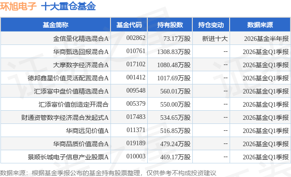Viewport: 291px width, 177px height.
Task: Click the 持有股数 column header
Action: (170, 25)
